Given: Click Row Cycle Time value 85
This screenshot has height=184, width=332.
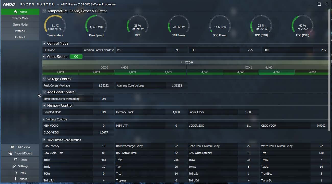Looking at the screenshot, I should [x=104, y=153].
